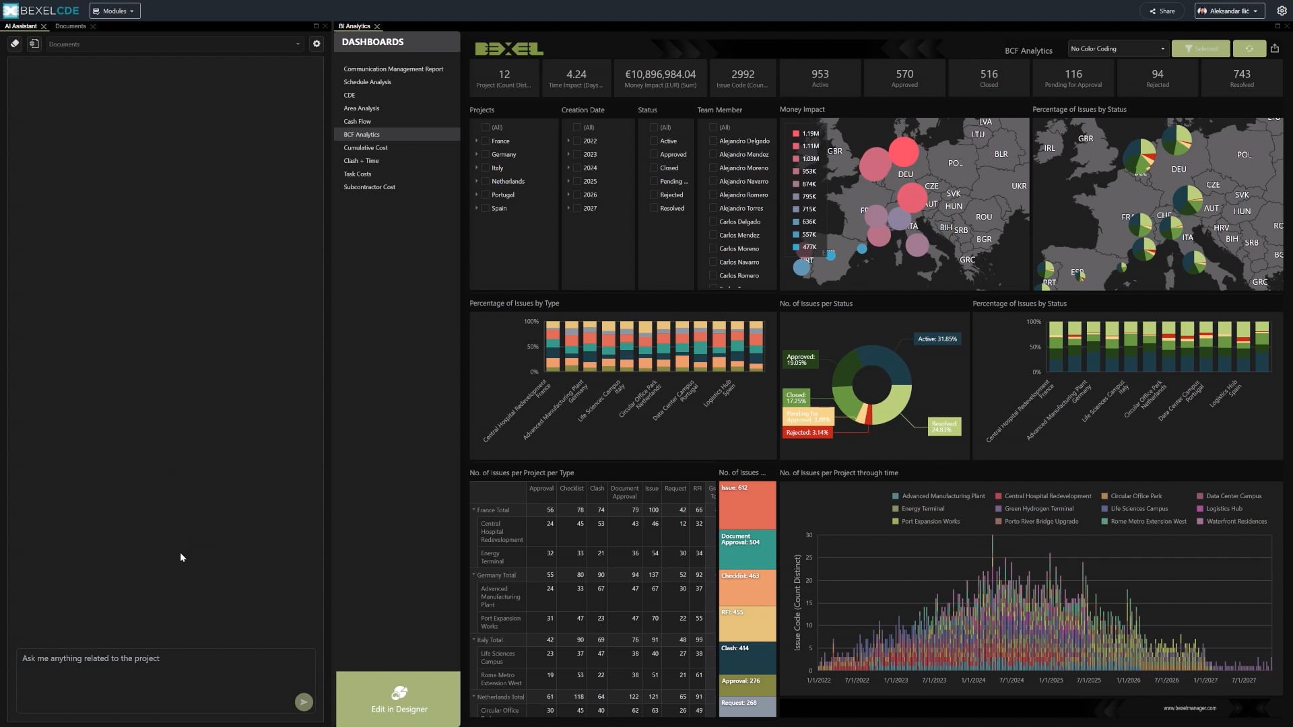Check the 2024 creation date checkbox
The image size is (1293, 727).
[577, 168]
